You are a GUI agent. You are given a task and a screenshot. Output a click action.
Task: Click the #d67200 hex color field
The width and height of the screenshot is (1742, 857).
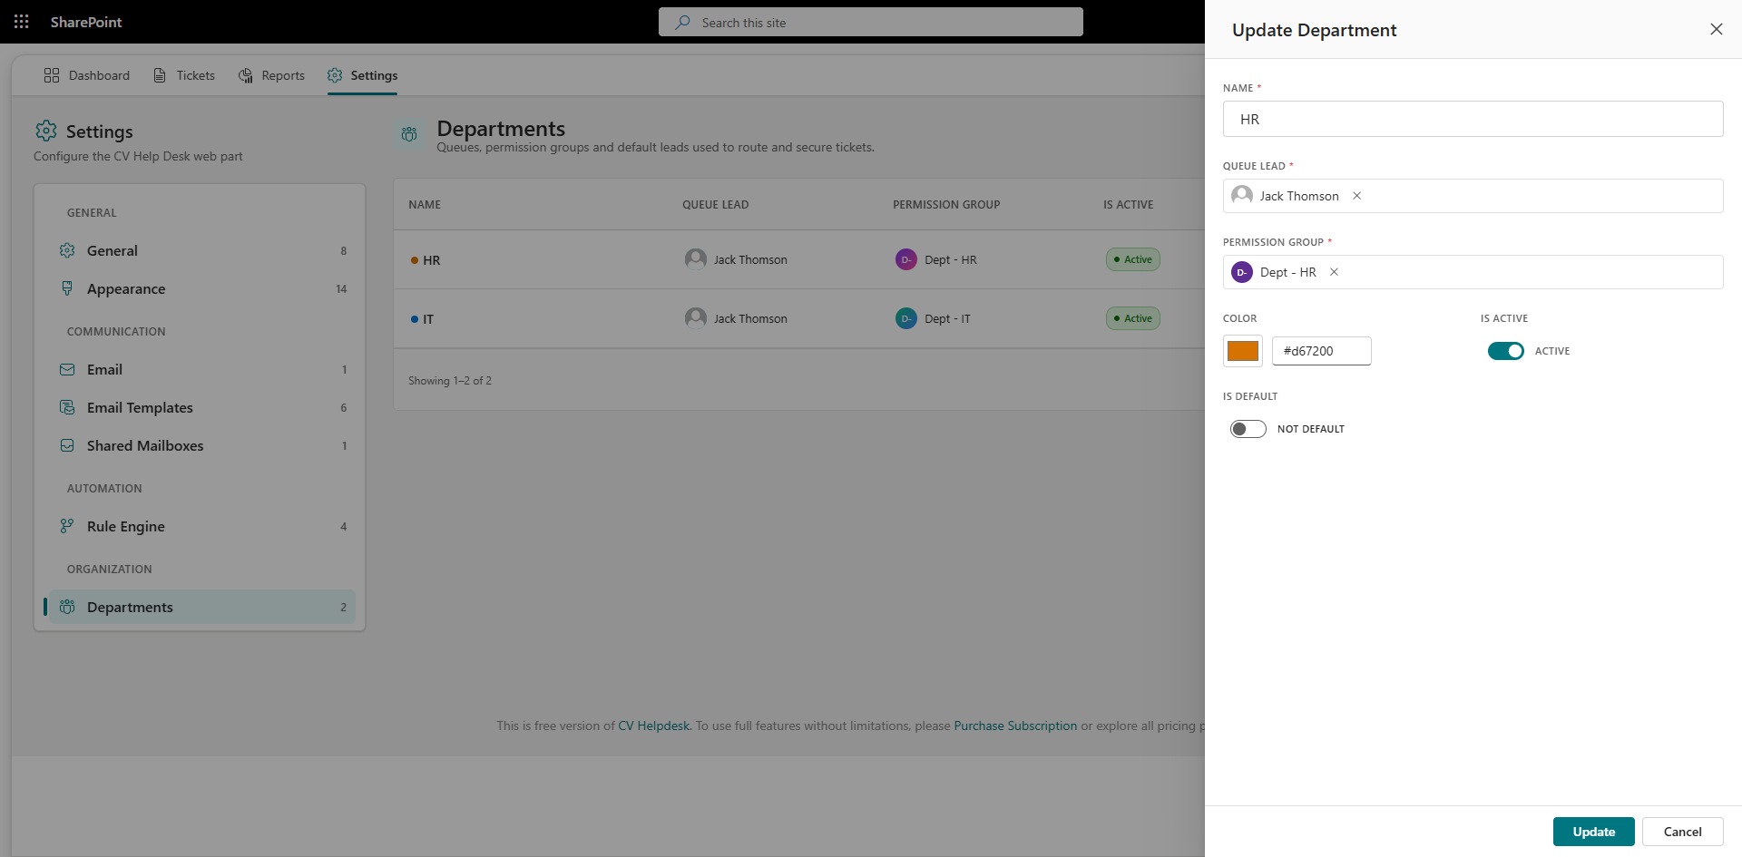(x=1322, y=351)
